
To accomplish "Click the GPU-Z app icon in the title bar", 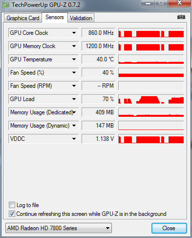I will pos(6,5).
